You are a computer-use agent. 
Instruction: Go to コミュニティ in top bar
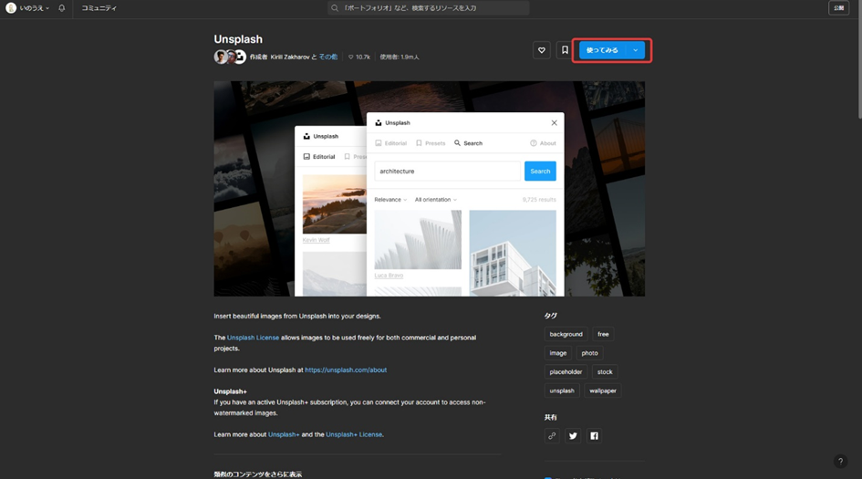[x=99, y=7]
